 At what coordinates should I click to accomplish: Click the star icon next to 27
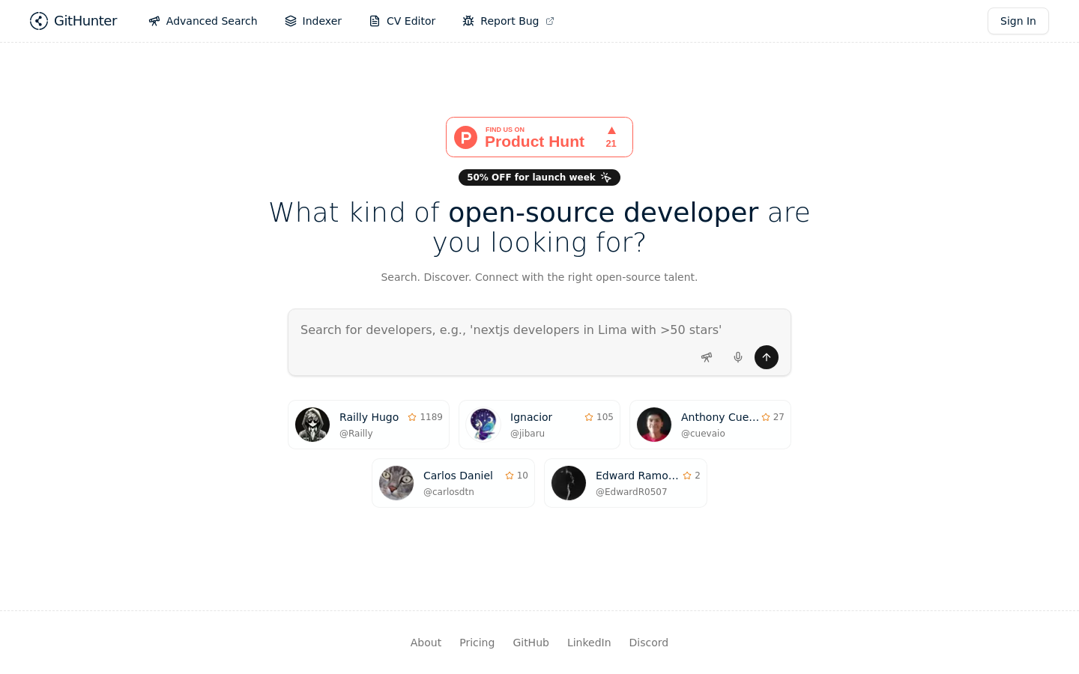point(766,417)
